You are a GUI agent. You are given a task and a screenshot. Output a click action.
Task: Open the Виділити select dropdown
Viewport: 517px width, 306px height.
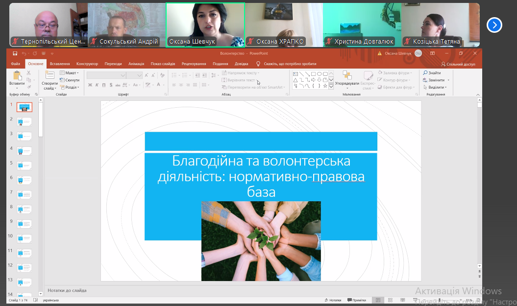[x=435, y=87]
